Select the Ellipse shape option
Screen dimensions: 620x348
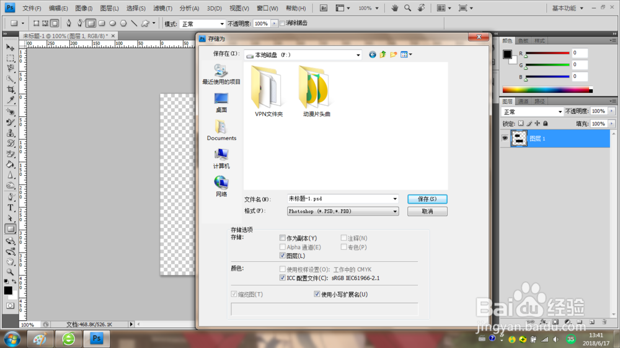click(113, 24)
